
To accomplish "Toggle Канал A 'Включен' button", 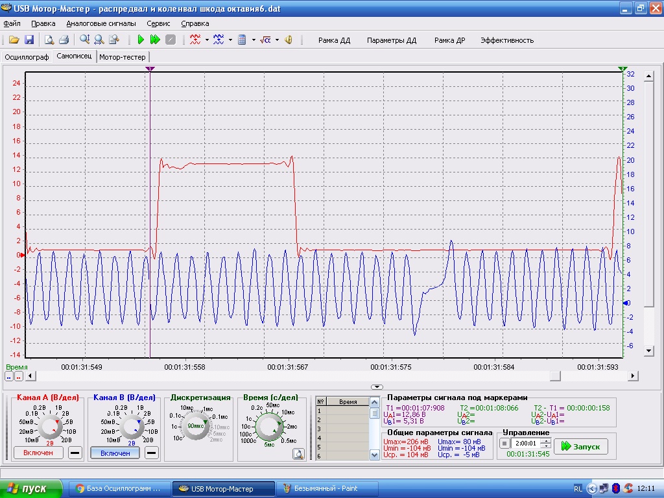I will click(39, 453).
